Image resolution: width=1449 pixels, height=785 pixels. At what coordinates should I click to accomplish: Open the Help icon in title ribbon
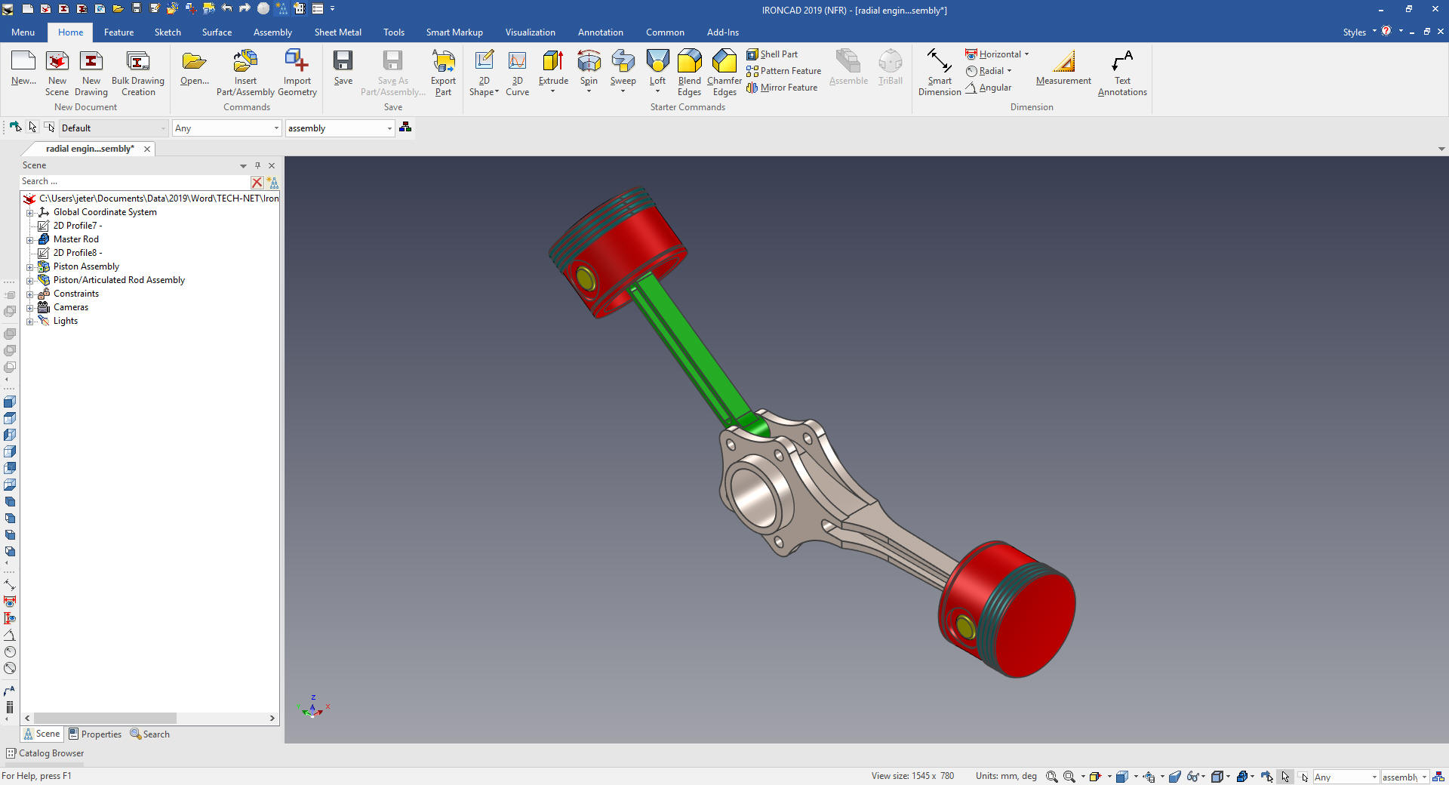[1386, 31]
